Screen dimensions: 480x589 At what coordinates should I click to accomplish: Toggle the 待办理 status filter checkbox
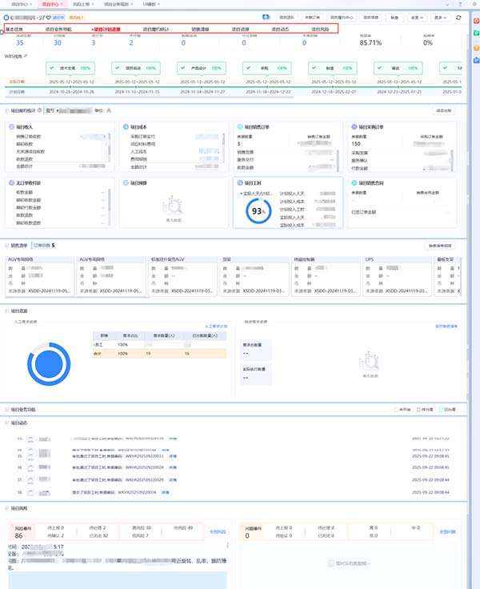click(x=418, y=409)
